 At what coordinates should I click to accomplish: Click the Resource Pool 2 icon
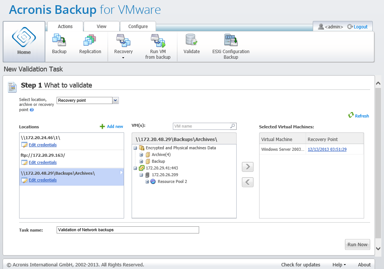click(x=153, y=181)
